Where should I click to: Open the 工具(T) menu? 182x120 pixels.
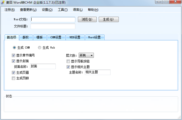pos(63,10)
